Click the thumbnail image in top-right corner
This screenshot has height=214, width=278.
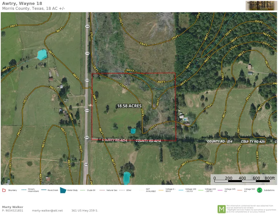click(261, 6)
